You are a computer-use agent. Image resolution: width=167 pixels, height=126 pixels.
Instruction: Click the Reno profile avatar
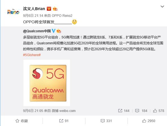[13, 12]
